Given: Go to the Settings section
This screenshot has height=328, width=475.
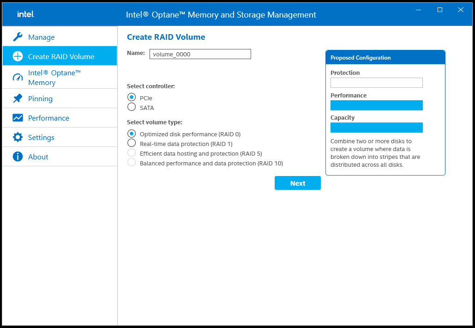Looking at the screenshot, I should click(41, 137).
